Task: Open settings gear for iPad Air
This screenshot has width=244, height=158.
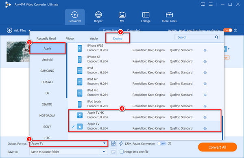Action: coord(205,84)
